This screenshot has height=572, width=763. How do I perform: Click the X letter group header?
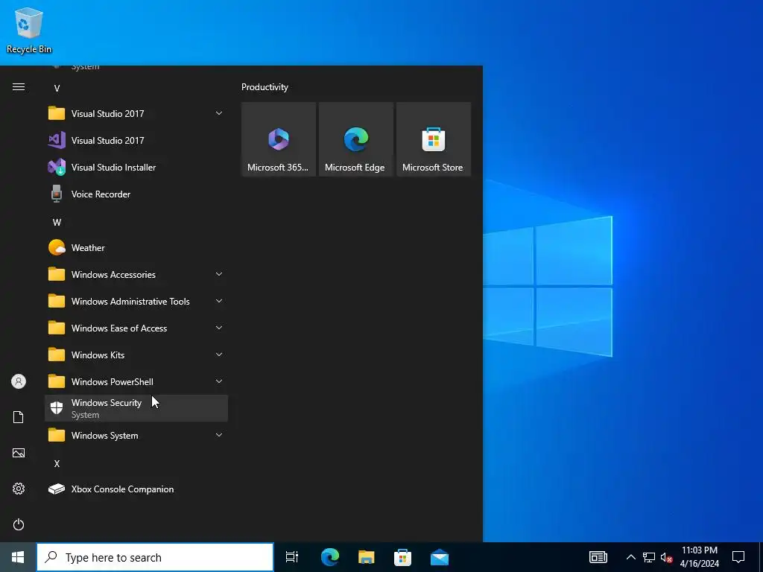[x=57, y=463]
